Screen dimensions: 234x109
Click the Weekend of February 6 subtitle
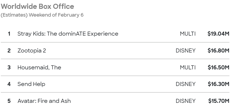tap(42, 15)
